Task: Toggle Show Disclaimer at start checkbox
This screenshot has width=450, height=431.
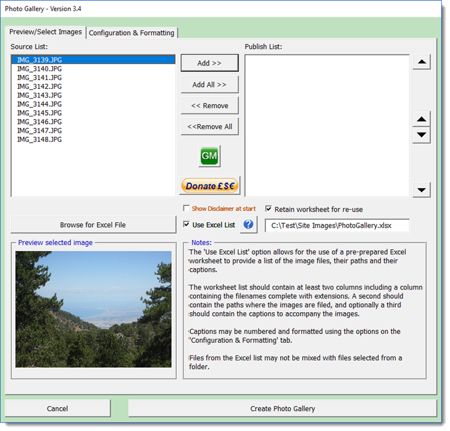Action: pyautogui.click(x=186, y=208)
